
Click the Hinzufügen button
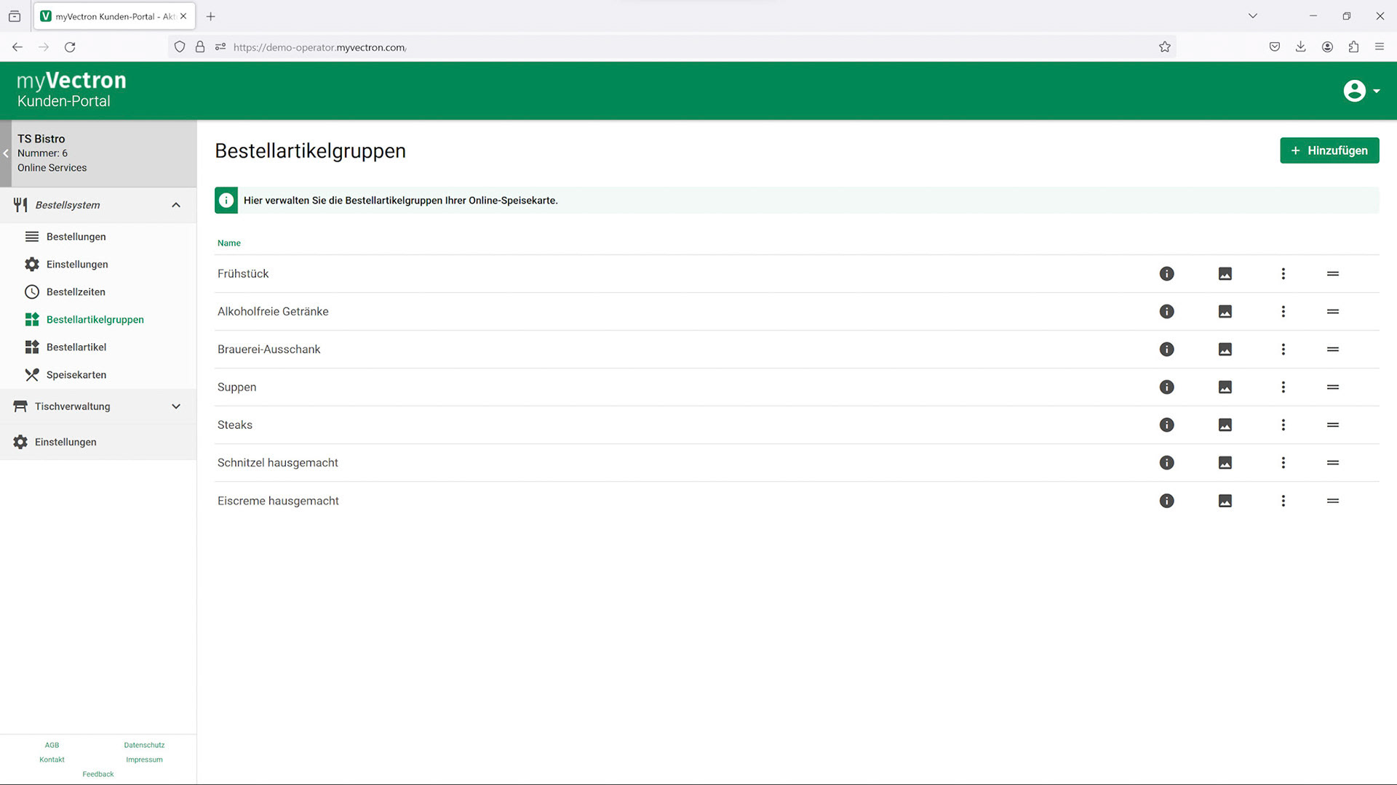point(1329,150)
